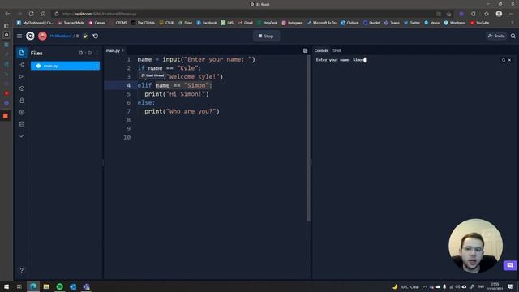Go to browser home page

[x=43, y=14]
